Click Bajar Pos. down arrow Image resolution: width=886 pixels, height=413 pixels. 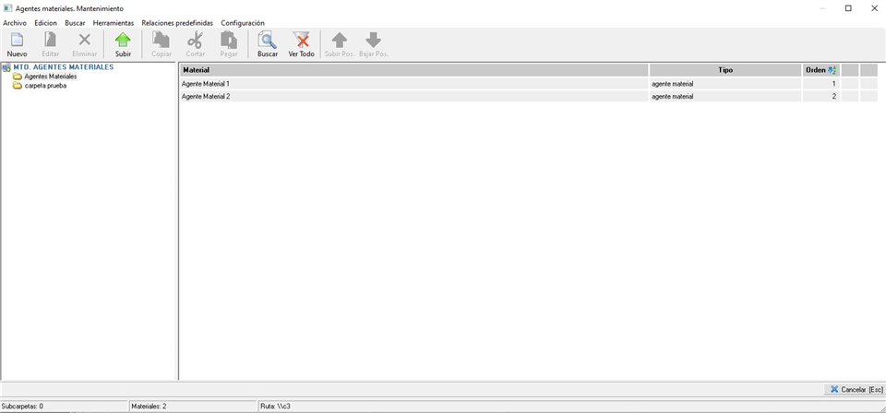(374, 40)
